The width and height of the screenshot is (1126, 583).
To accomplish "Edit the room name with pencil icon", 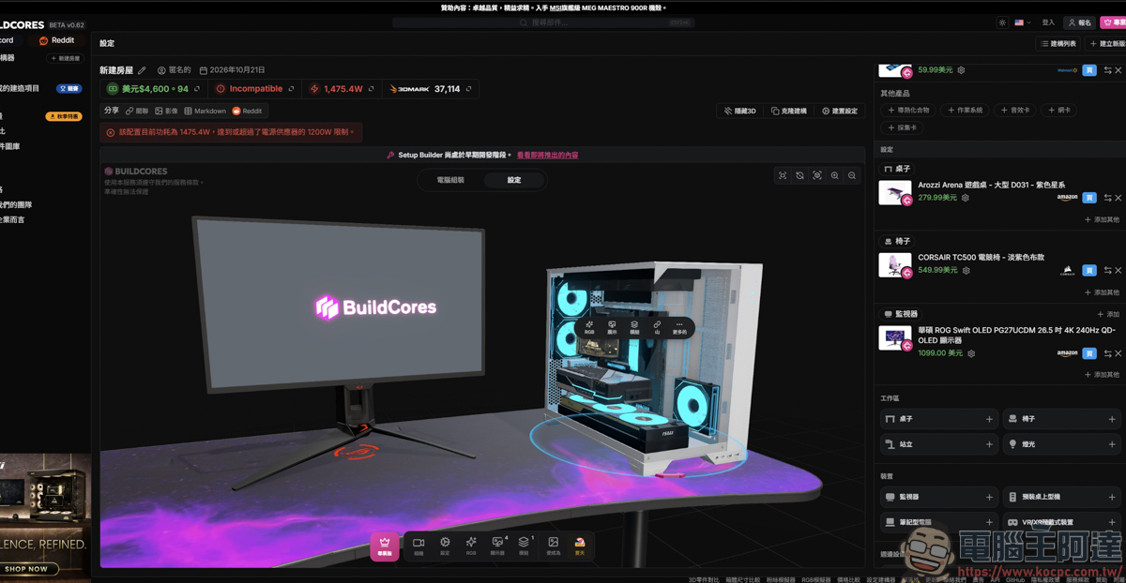I will (x=142, y=70).
